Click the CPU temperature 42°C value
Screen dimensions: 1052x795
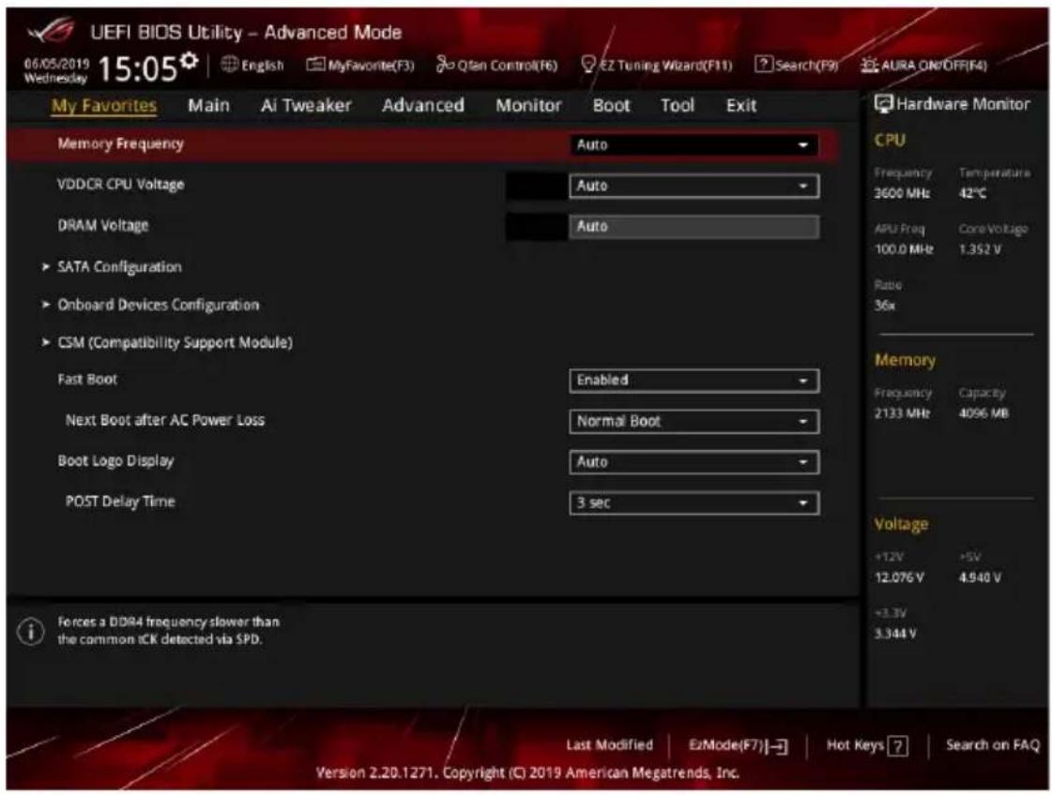pyautogui.click(x=972, y=193)
